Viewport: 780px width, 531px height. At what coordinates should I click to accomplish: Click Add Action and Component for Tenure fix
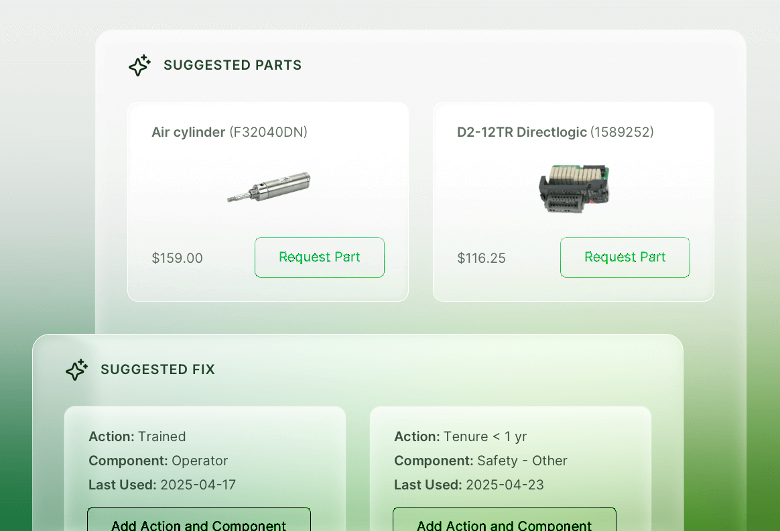coord(504,524)
